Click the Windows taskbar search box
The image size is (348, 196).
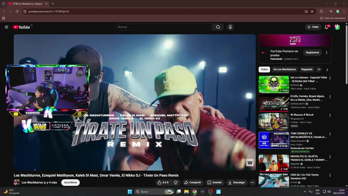point(154,192)
